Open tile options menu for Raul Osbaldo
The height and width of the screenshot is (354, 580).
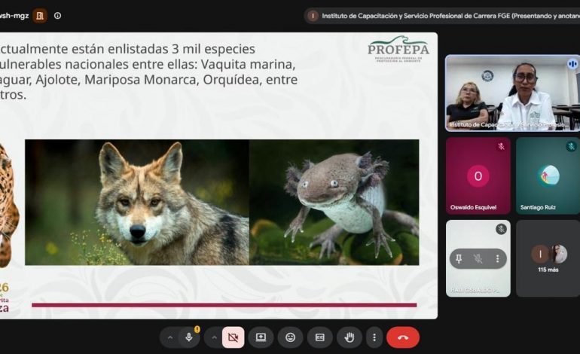[497, 258]
